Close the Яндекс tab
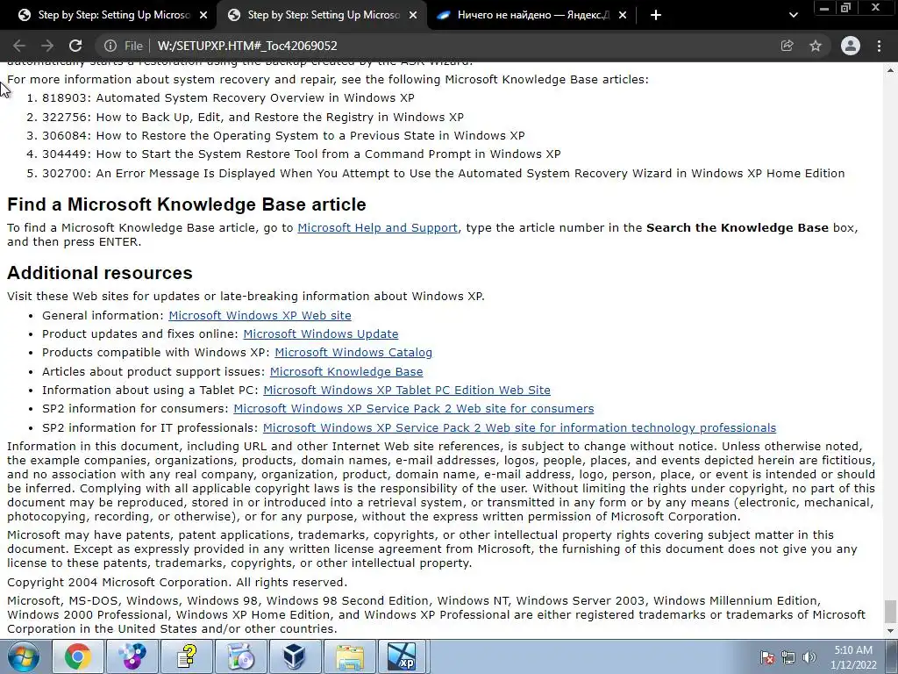Viewport: 898px width, 674px height. click(623, 16)
